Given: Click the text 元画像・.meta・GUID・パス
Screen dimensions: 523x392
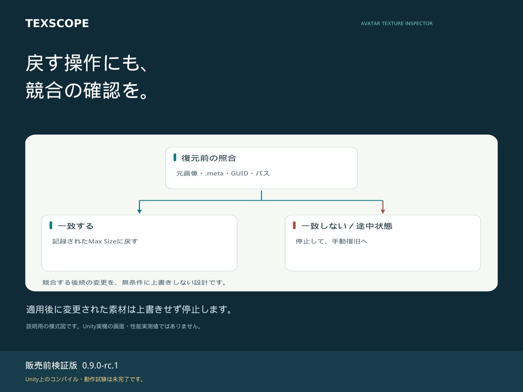Looking at the screenshot, I should (223, 174).
